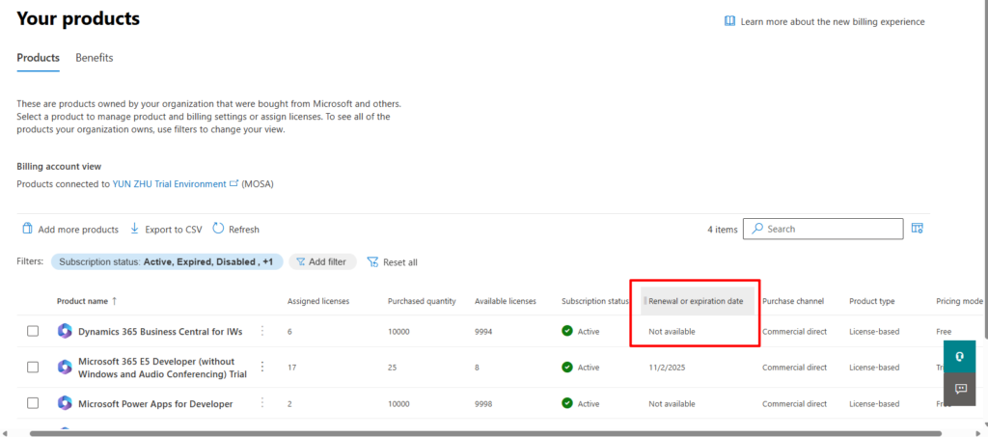Check the Microsoft 365 E5 Developer row
The height and width of the screenshot is (437, 988).
33,367
